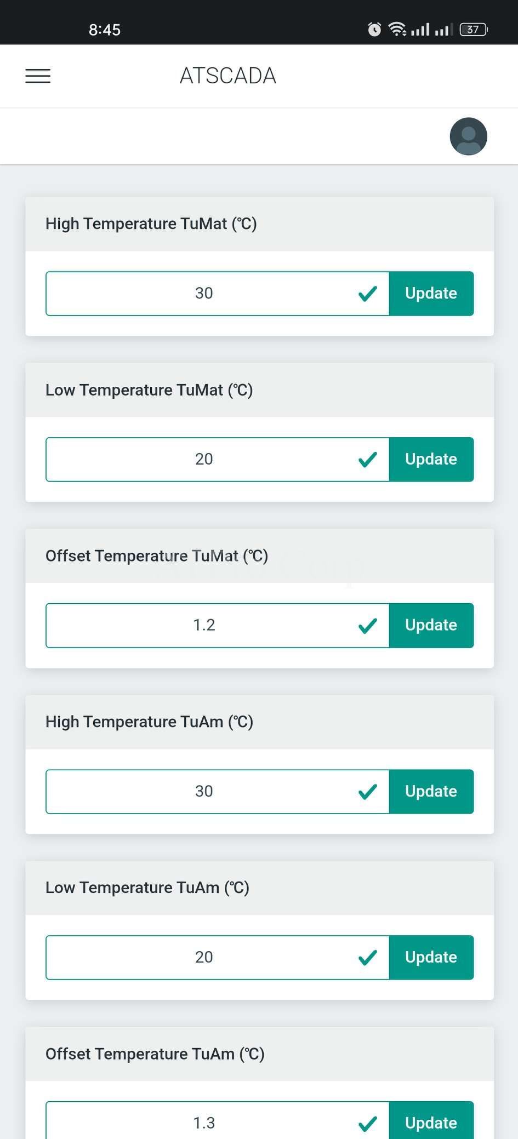Image resolution: width=518 pixels, height=1139 pixels.
Task: Tap the battery level indicator
Action: tap(474, 30)
